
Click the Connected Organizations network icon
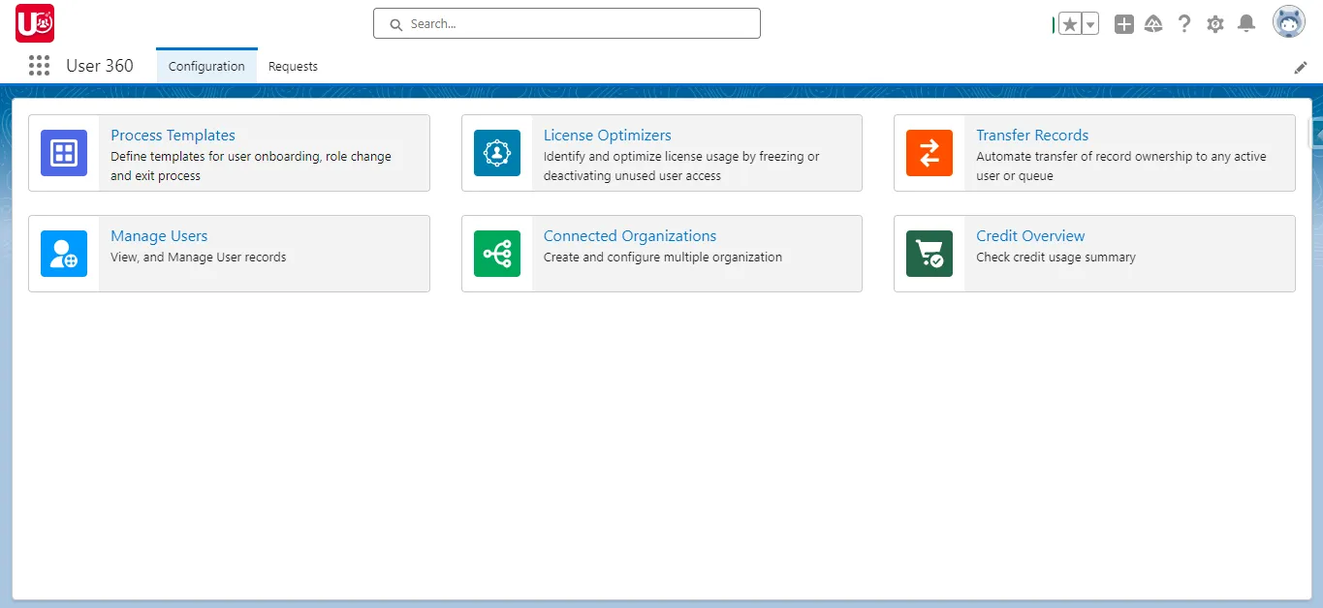[x=497, y=254]
